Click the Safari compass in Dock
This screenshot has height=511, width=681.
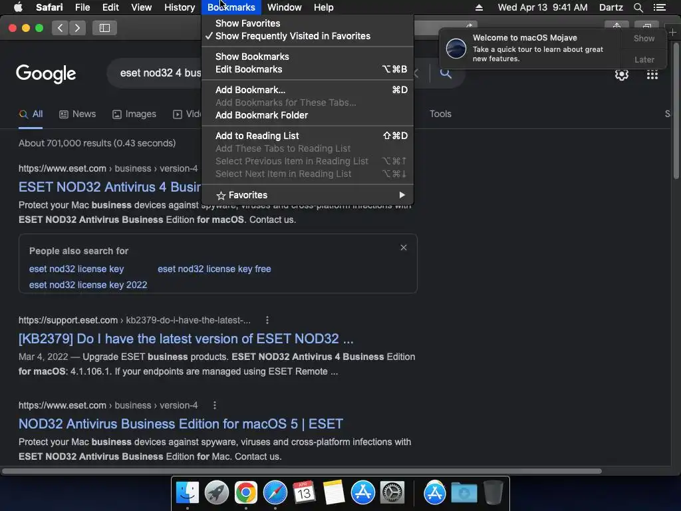275,492
